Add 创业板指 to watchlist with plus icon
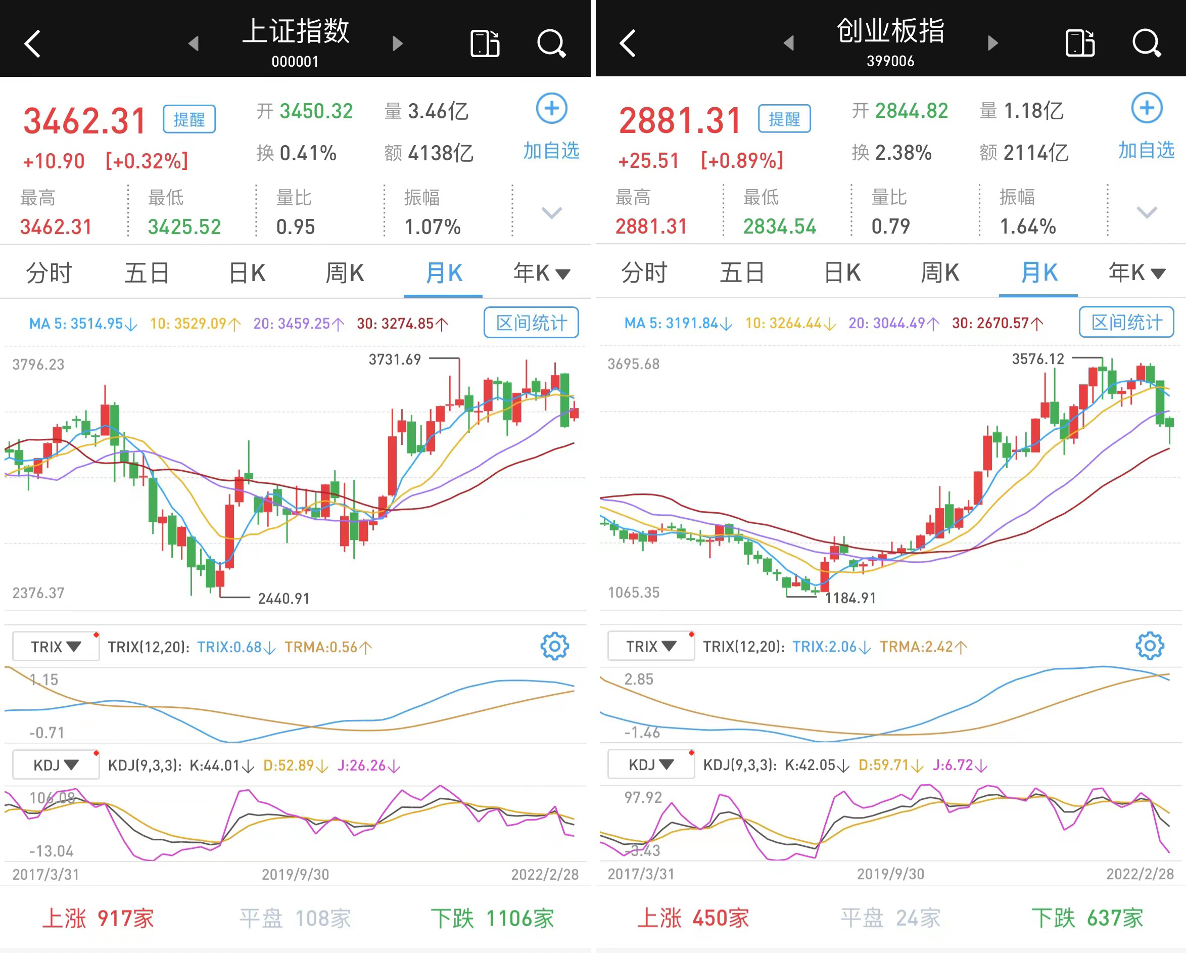Image resolution: width=1186 pixels, height=953 pixels. [1147, 108]
